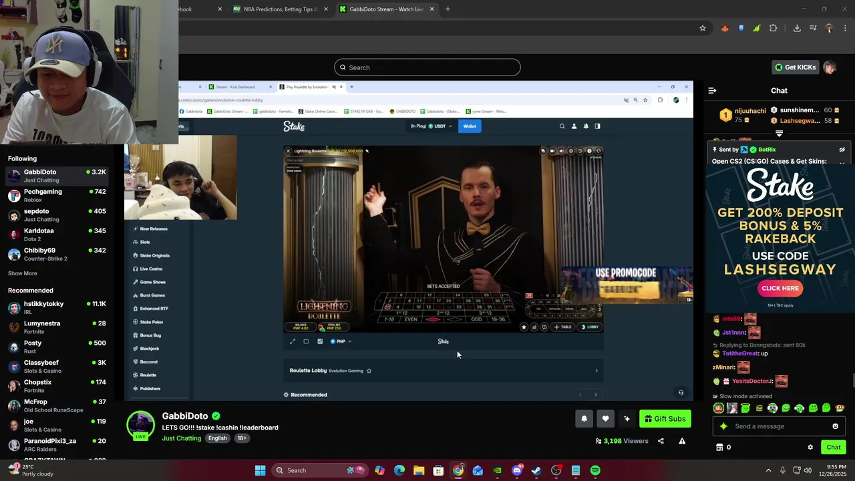Image resolution: width=855 pixels, height=481 pixels.
Task: Open Steam from the taskbar
Action: tap(536, 470)
